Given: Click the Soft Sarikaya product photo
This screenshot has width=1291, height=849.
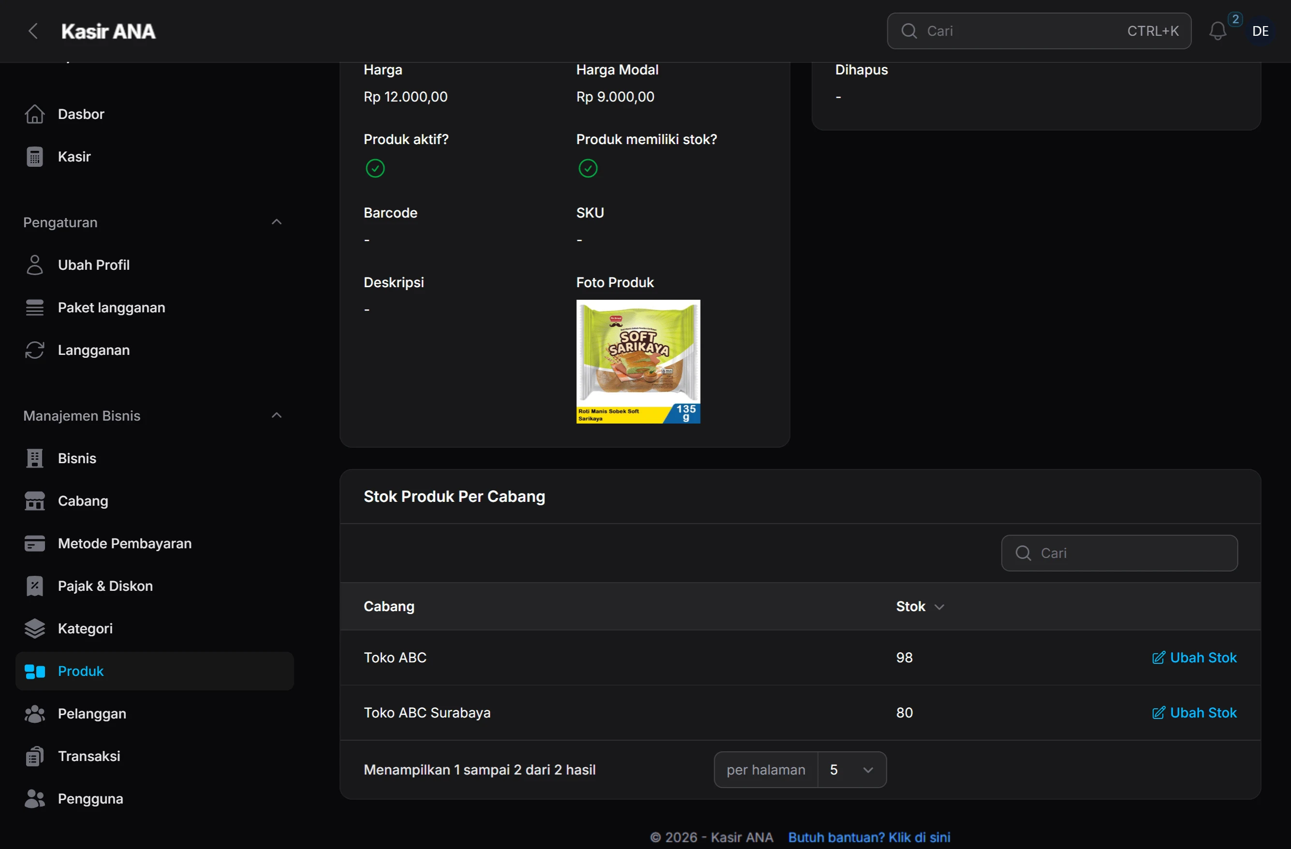Looking at the screenshot, I should [x=638, y=361].
